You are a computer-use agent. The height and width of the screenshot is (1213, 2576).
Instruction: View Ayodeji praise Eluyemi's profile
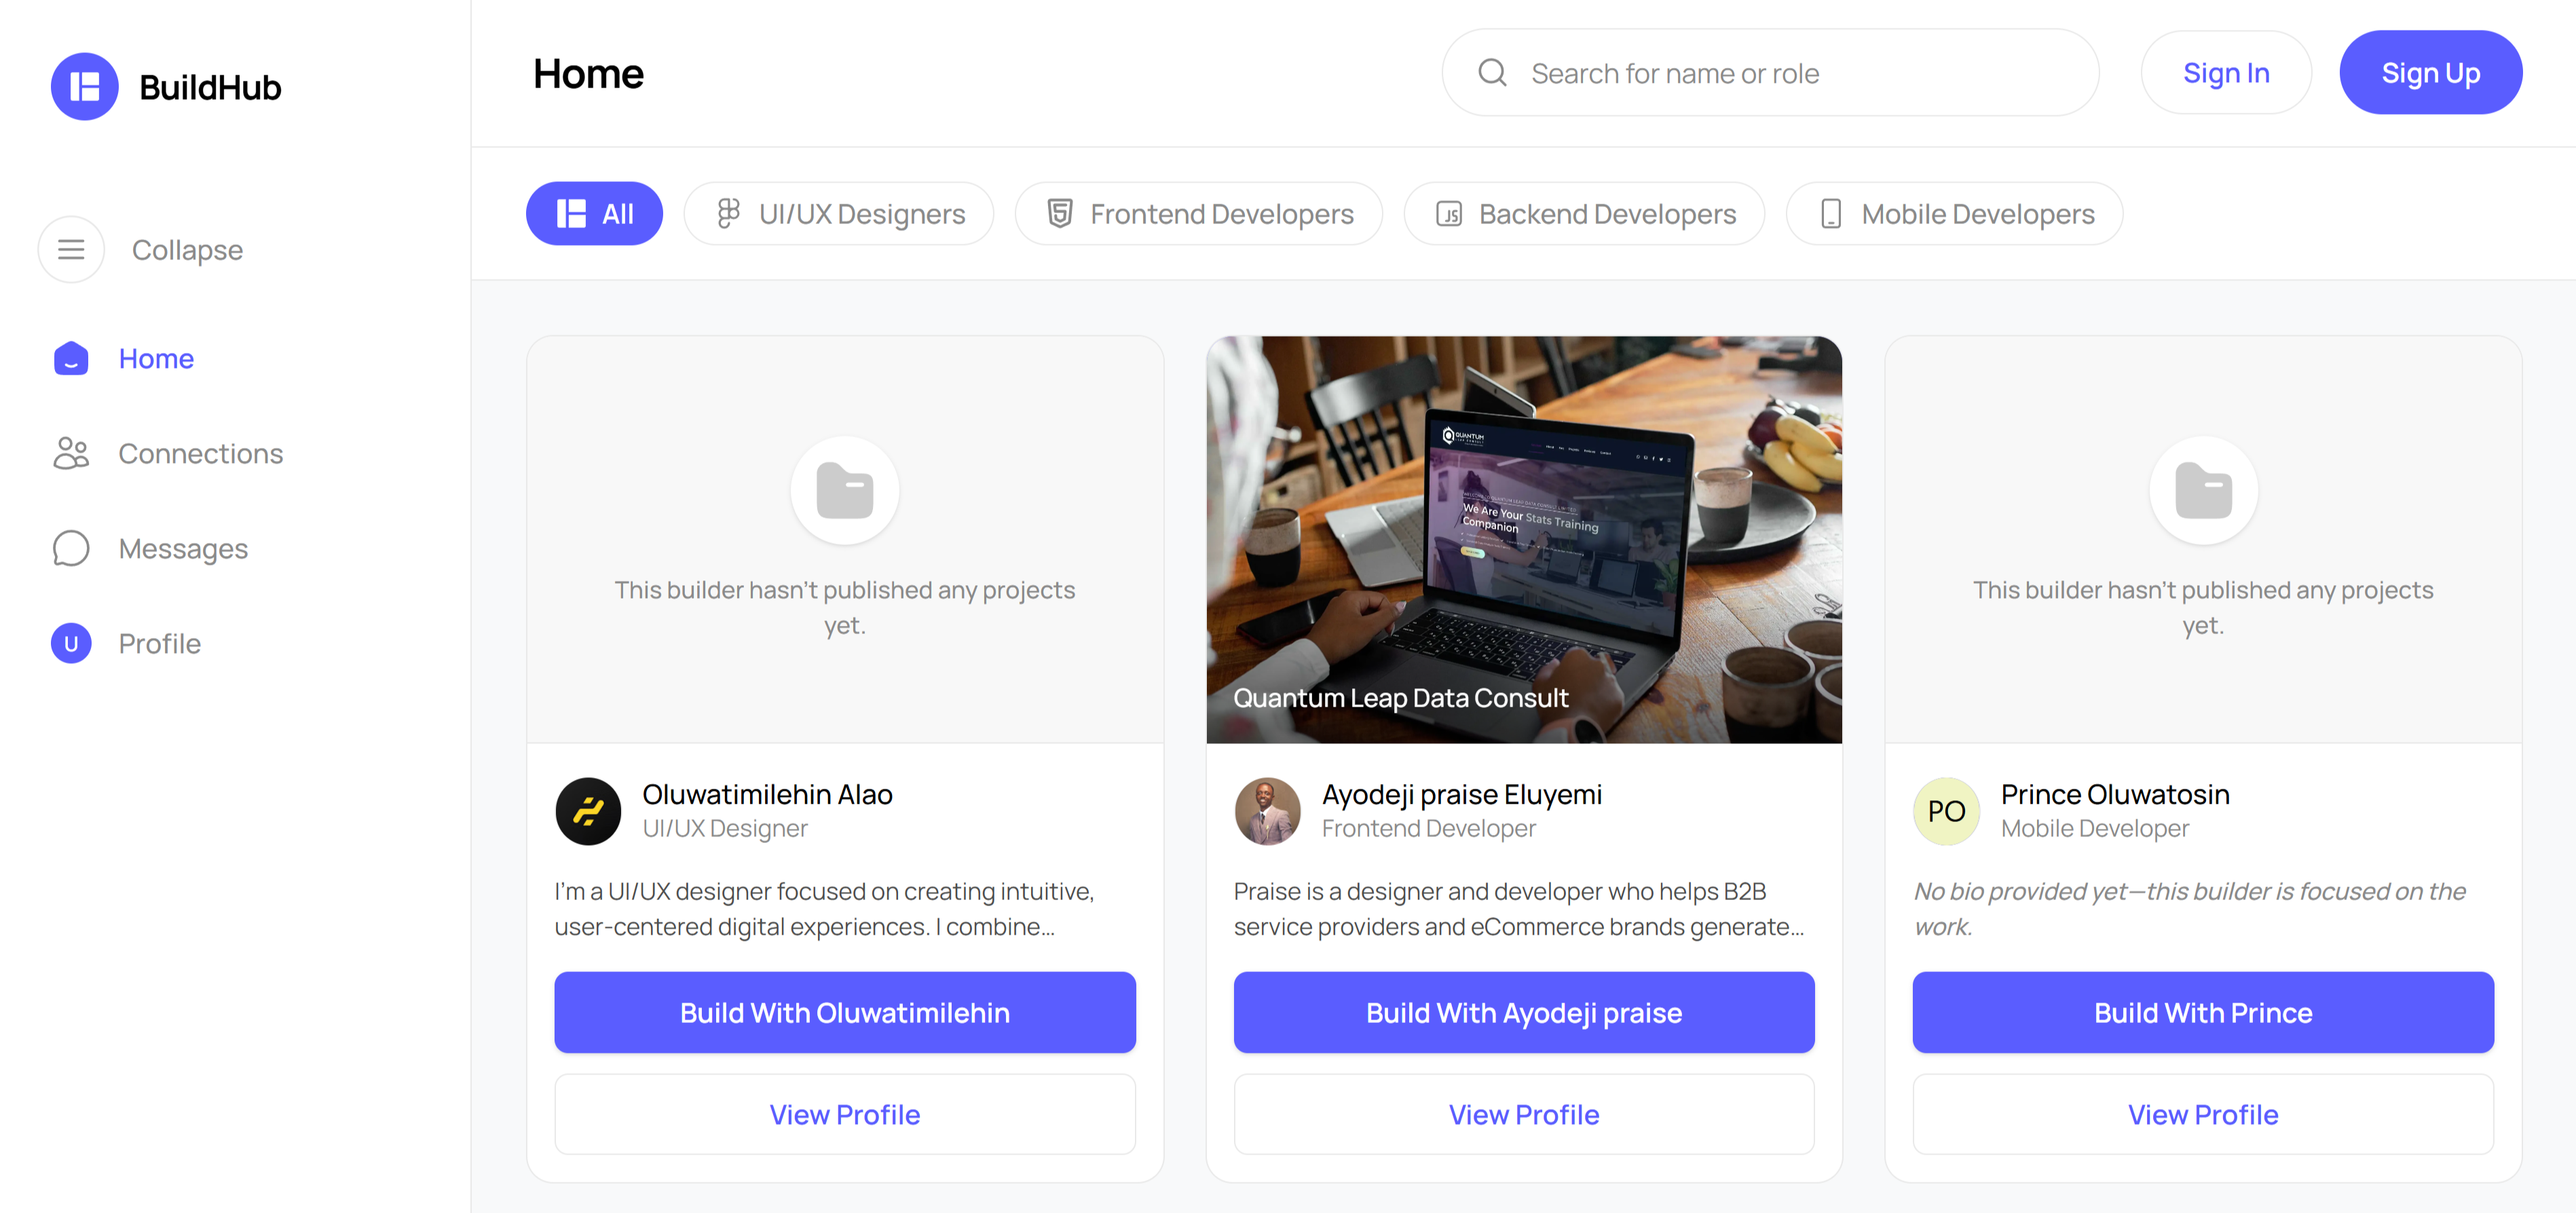pyautogui.click(x=1523, y=1113)
